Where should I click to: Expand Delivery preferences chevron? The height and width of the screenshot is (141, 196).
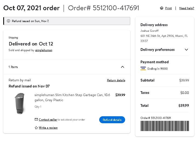coord(186,50)
